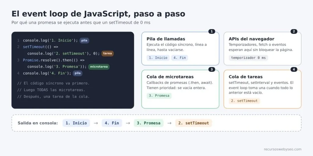Select comment '// El código síncrono va primero.'
Screen dimensions: 313x156
pyautogui.click(x=53, y=83)
